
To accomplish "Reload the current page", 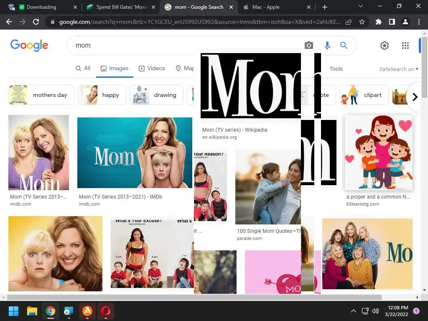I will click(36, 22).
